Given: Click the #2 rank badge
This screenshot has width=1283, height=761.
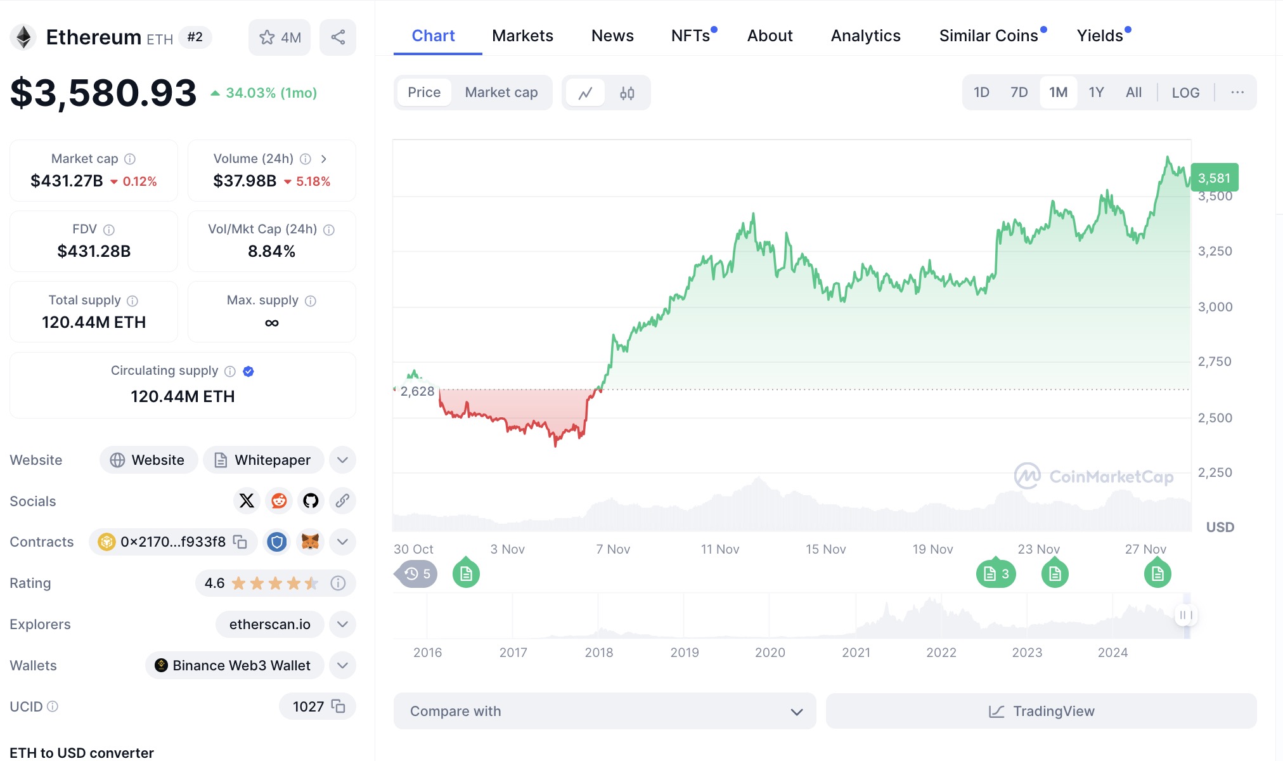Looking at the screenshot, I should click(x=195, y=37).
